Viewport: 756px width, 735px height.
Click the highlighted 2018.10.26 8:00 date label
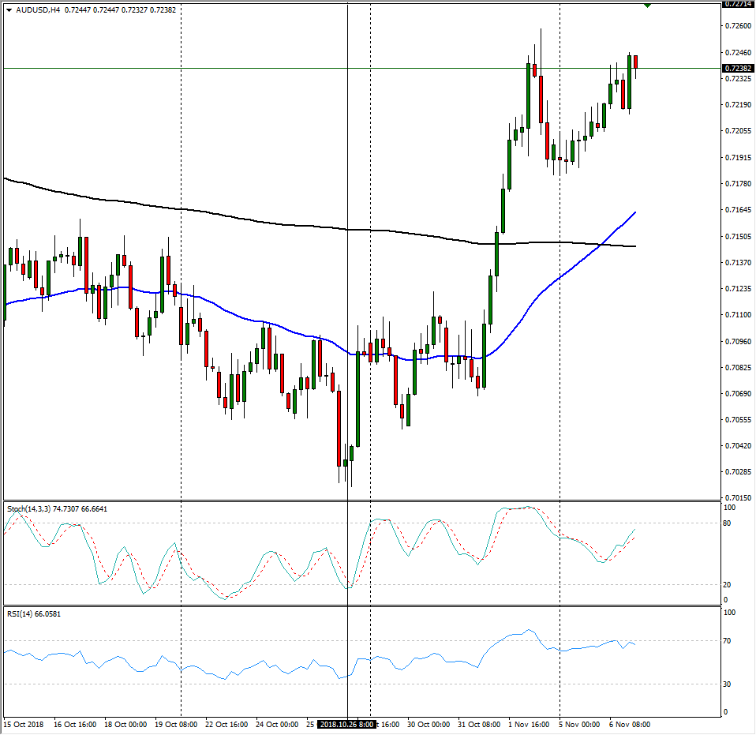pyautogui.click(x=346, y=723)
